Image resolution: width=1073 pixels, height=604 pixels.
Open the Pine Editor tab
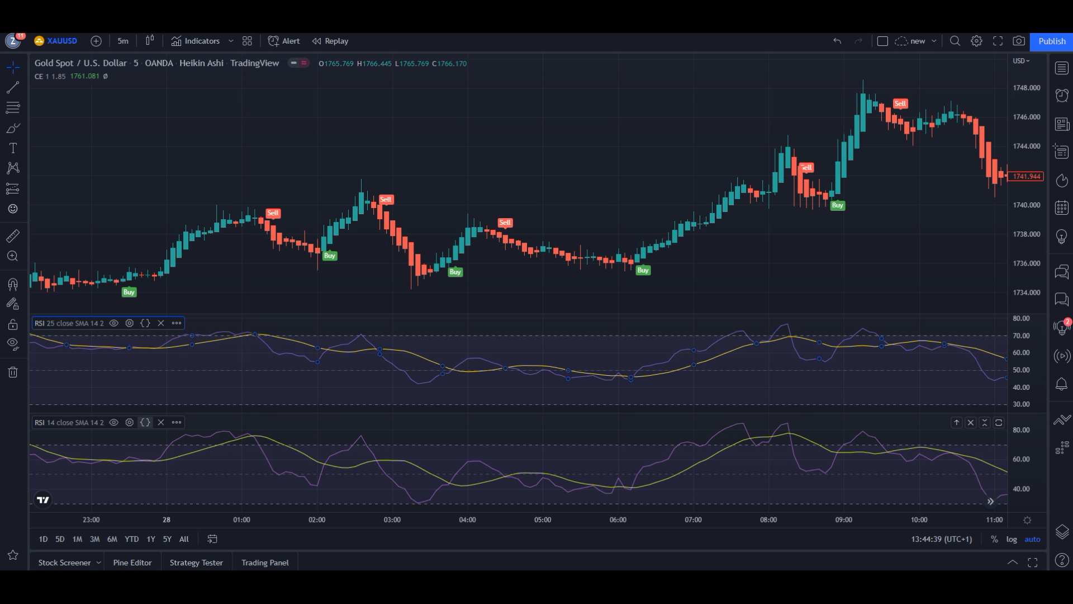132,562
